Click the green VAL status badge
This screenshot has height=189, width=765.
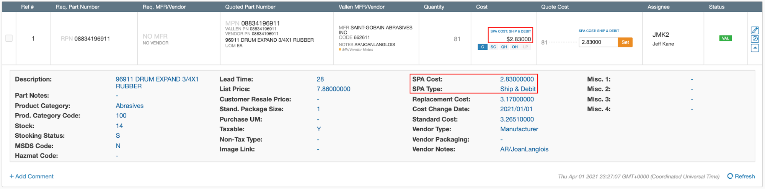coord(725,38)
